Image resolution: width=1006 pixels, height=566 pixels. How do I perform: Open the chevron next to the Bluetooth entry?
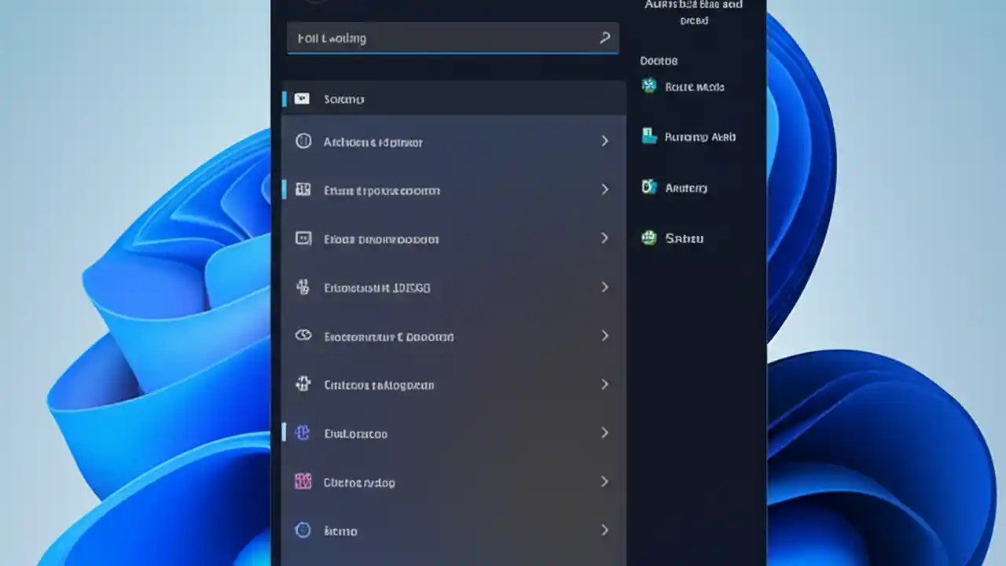604,433
